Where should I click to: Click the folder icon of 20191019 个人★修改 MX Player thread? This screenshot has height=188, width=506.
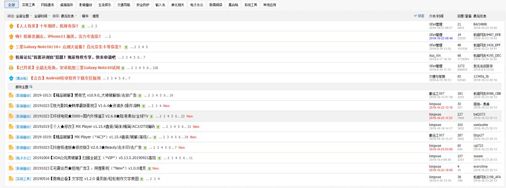[x=11, y=126]
